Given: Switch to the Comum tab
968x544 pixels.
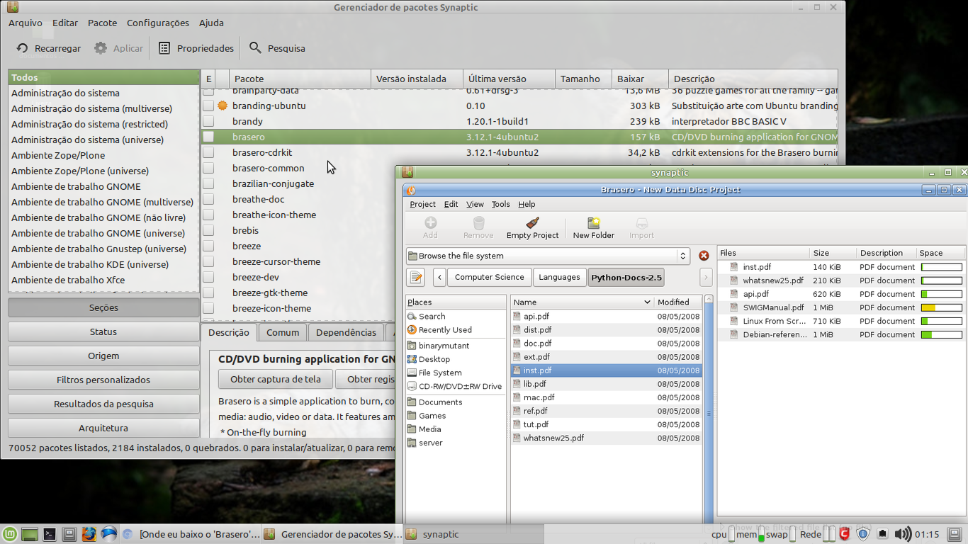Looking at the screenshot, I should [x=283, y=332].
